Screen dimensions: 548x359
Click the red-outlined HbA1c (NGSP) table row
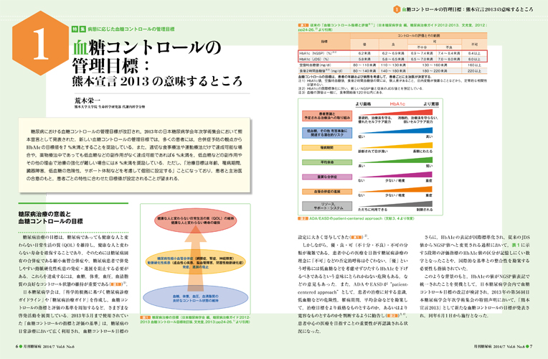[392, 53]
